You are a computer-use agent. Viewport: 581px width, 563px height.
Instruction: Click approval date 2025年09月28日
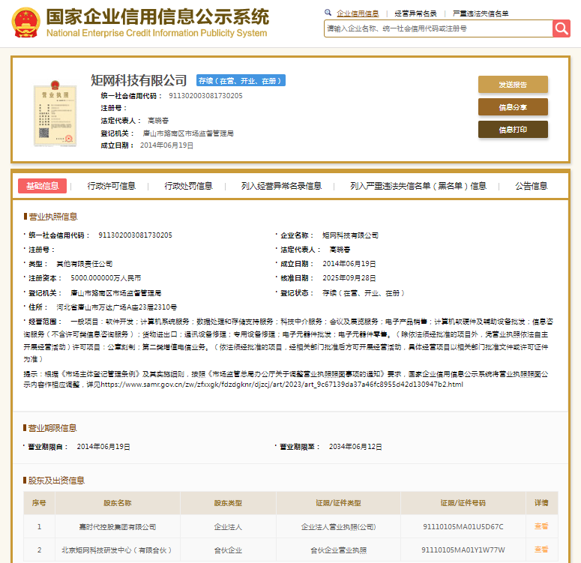point(349,278)
